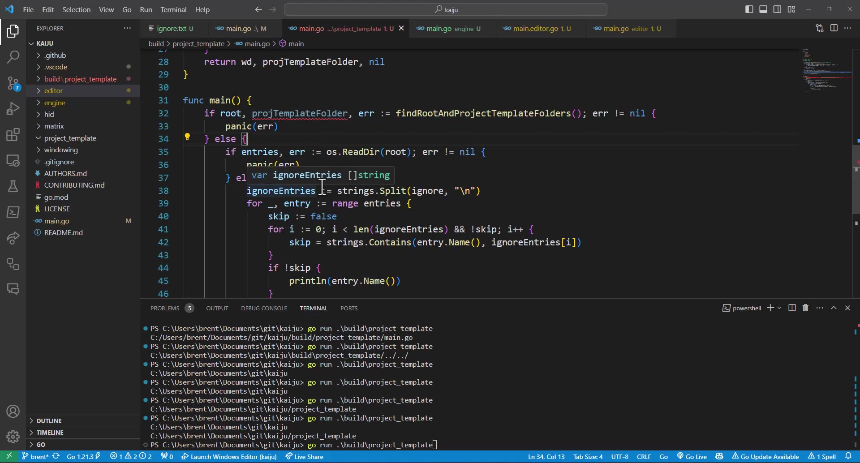Viewport: 860px width, 463px height.
Task: Toggle the secondary side bar layout
Action: pyautogui.click(x=777, y=9)
